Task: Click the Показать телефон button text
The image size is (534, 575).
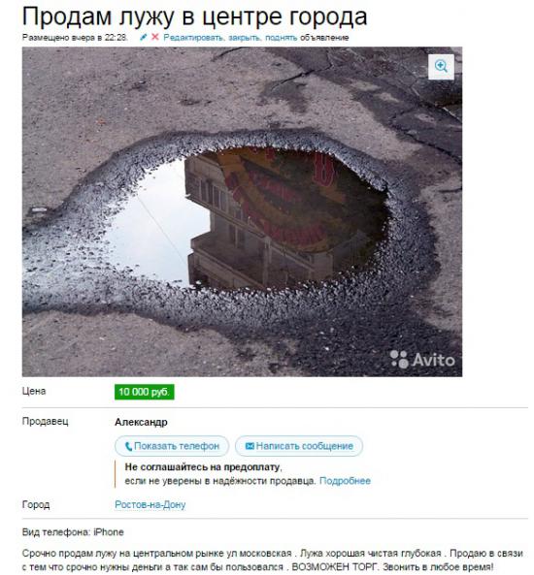Action: tap(177, 446)
